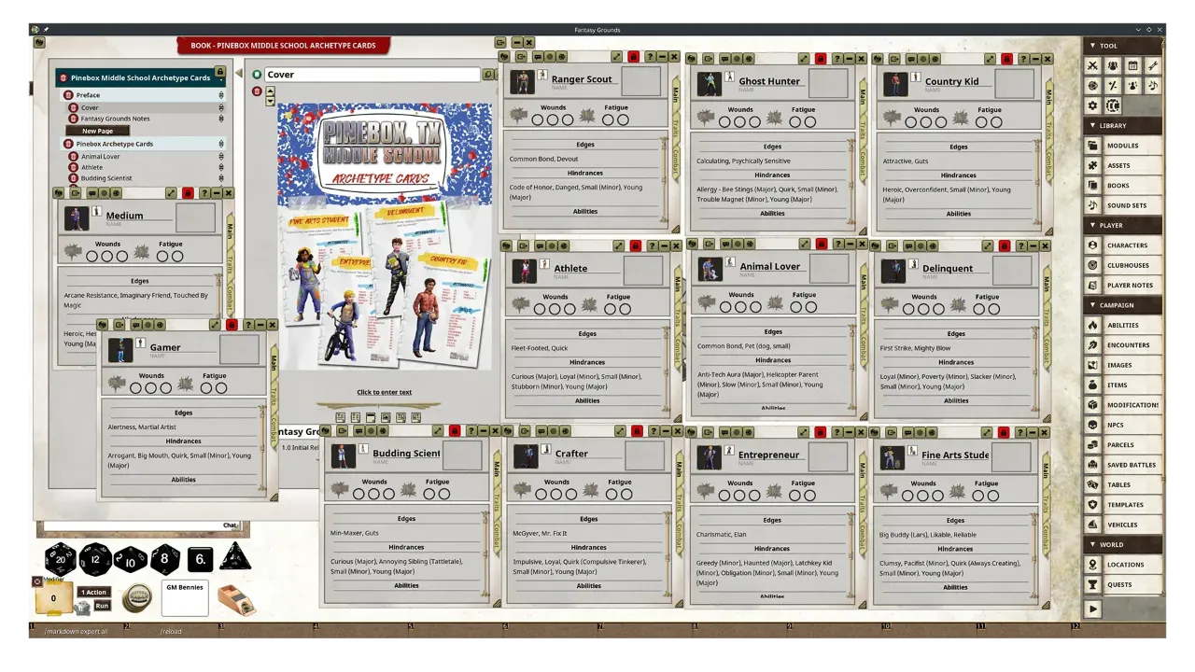Viewport: 1195px width, 672px height.
Task: Click the Modules library icon
Action: click(1093, 146)
